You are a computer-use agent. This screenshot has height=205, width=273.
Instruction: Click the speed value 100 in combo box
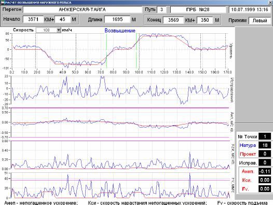(x=46, y=30)
